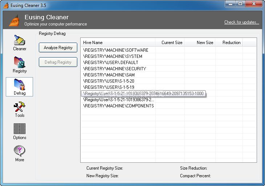The height and width of the screenshot is (186, 265).
Task: Click the Size Reduction label
Action: coord(193,168)
